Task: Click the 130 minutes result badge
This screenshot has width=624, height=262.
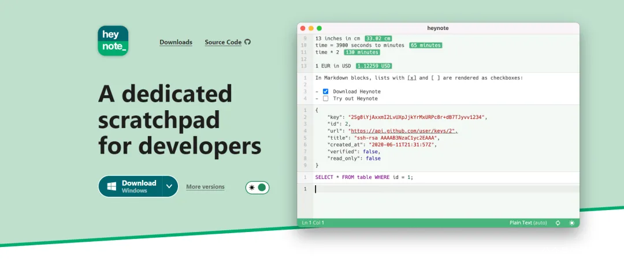Action: (362, 52)
